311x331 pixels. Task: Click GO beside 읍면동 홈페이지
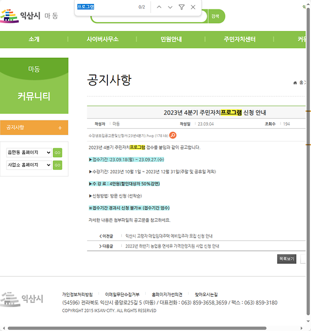coord(57,153)
